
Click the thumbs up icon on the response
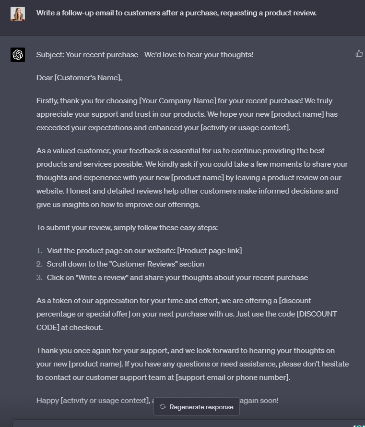[359, 53]
